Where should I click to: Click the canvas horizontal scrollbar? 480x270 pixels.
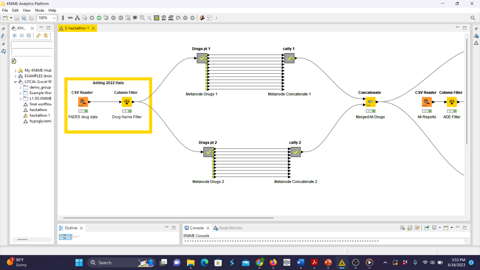168,218
